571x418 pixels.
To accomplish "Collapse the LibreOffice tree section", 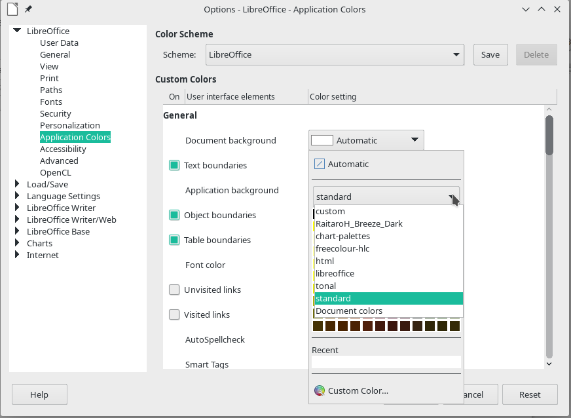I will tap(16, 30).
